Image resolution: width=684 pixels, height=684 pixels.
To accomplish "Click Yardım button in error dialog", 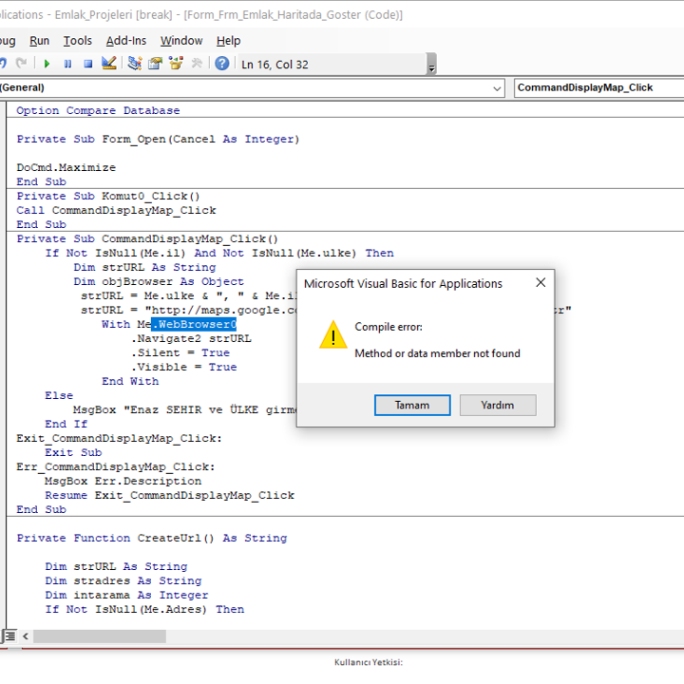I will click(497, 405).
